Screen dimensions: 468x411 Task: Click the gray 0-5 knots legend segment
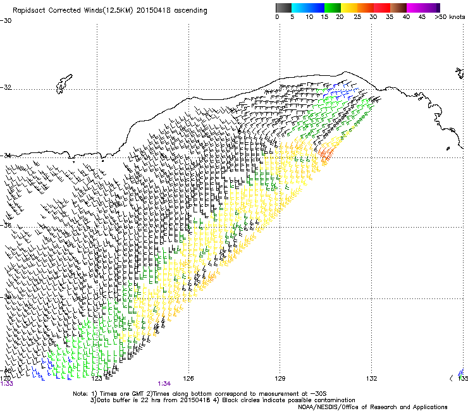pos(283,8)
